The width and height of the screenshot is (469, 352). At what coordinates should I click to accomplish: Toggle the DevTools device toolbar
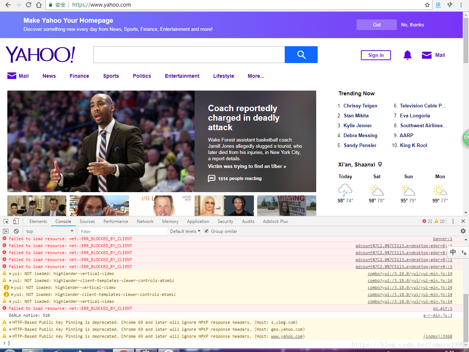16,221
